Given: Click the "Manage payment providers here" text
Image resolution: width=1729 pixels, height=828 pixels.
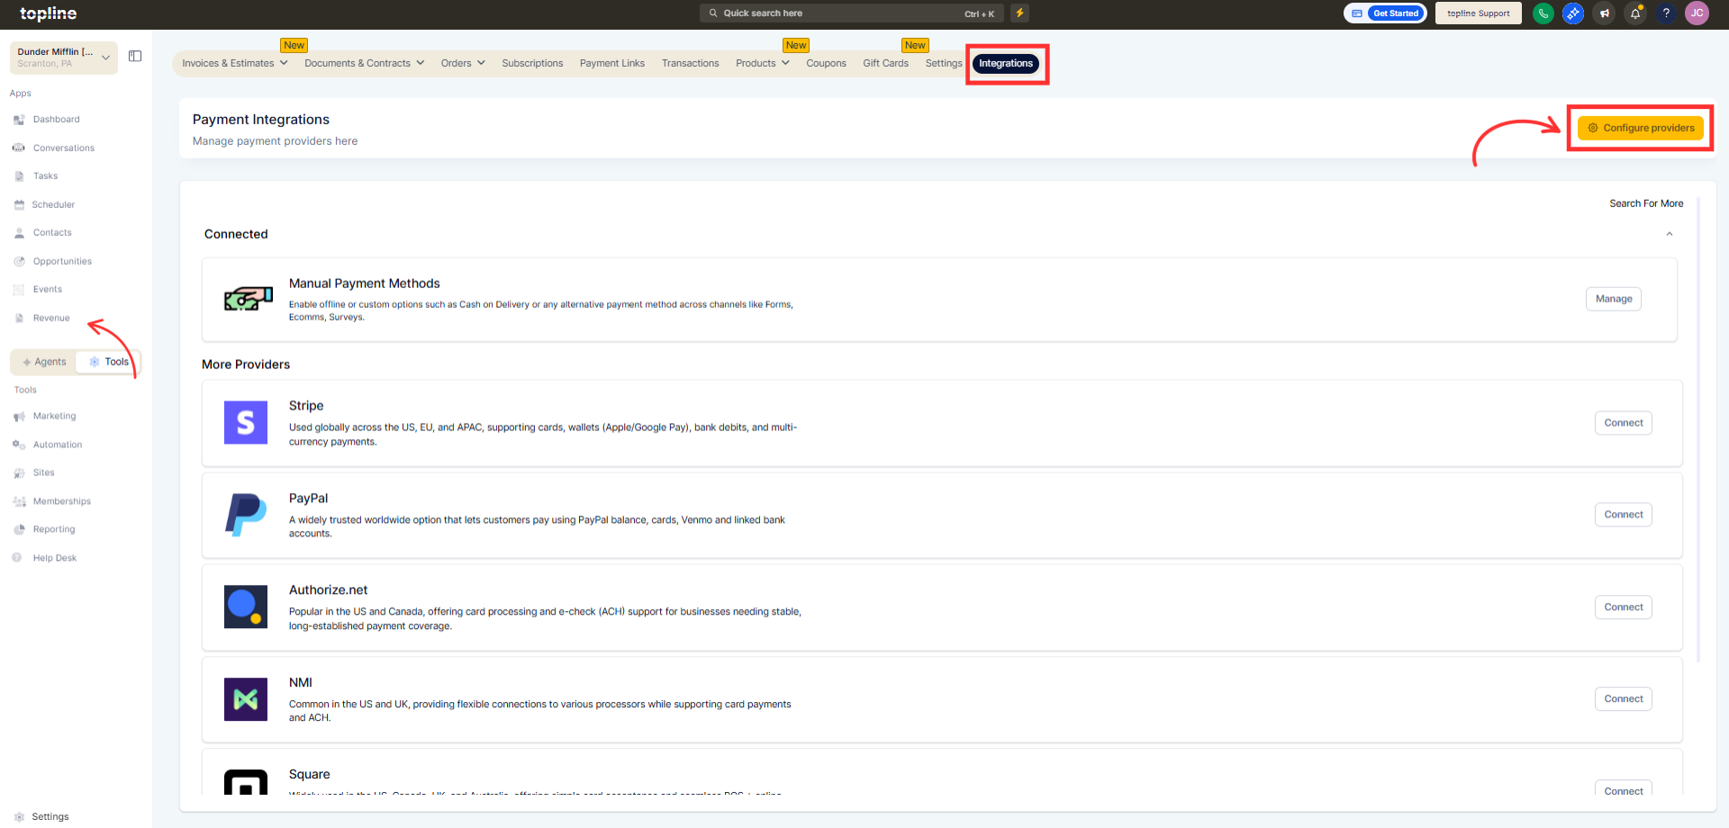Looking at the screenshot, I should [x=275, y=141].
